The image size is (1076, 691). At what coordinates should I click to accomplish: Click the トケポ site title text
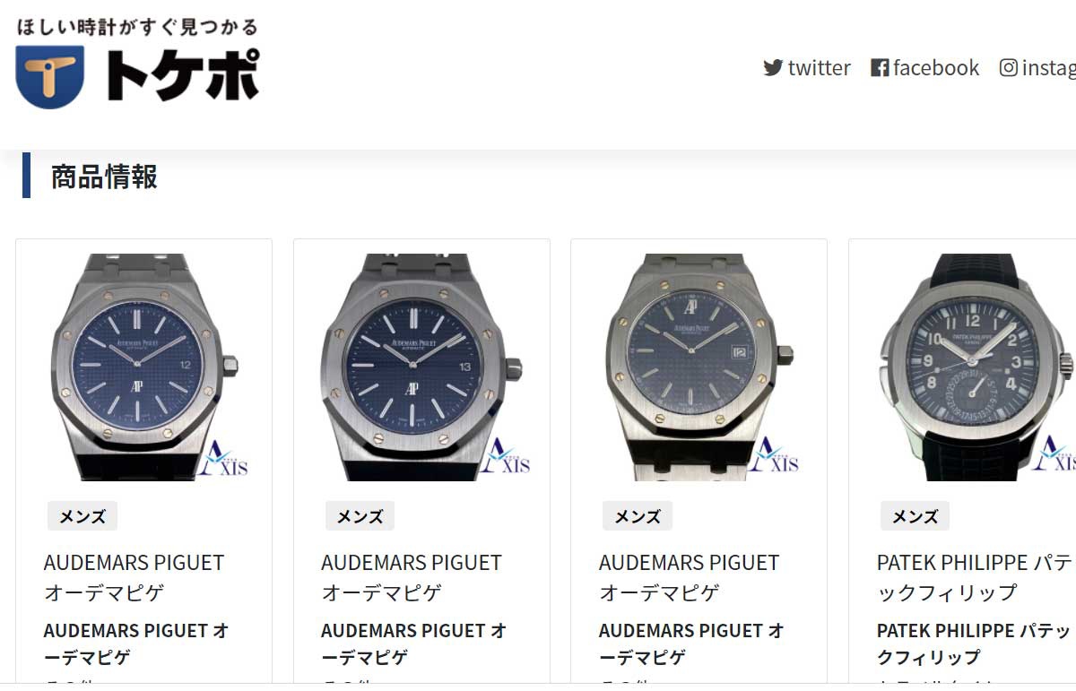(183, 75)
